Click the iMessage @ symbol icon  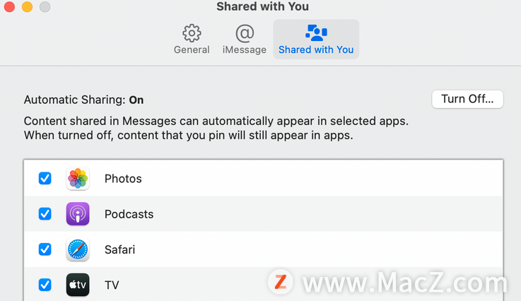(245, 33)
